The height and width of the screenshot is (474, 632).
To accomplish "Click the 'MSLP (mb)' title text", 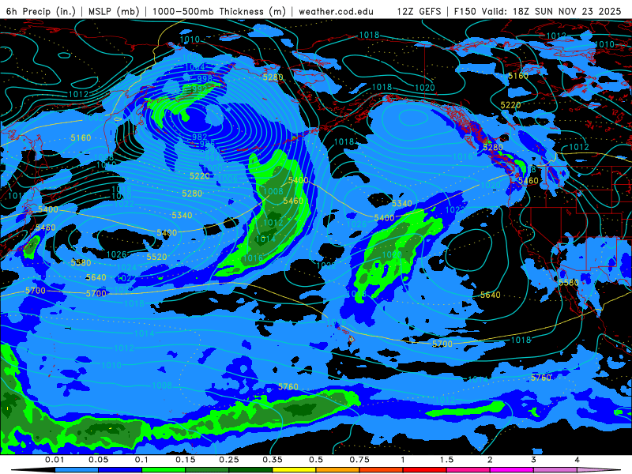I will click(114, 12).
